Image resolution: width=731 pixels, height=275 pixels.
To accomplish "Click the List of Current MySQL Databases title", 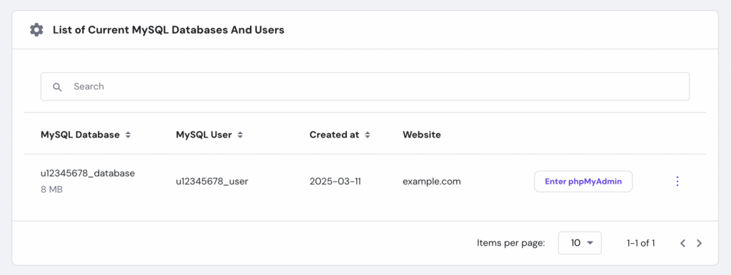I will click(x=168, y=30).
